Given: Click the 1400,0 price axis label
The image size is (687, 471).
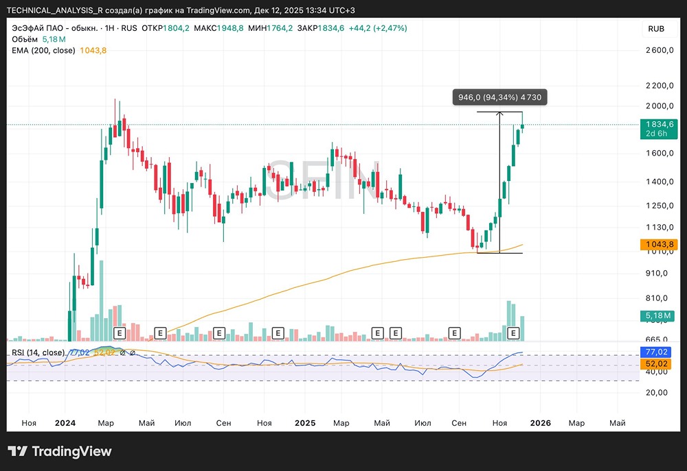Looking at the screenshot, I should tap(660, 182).
